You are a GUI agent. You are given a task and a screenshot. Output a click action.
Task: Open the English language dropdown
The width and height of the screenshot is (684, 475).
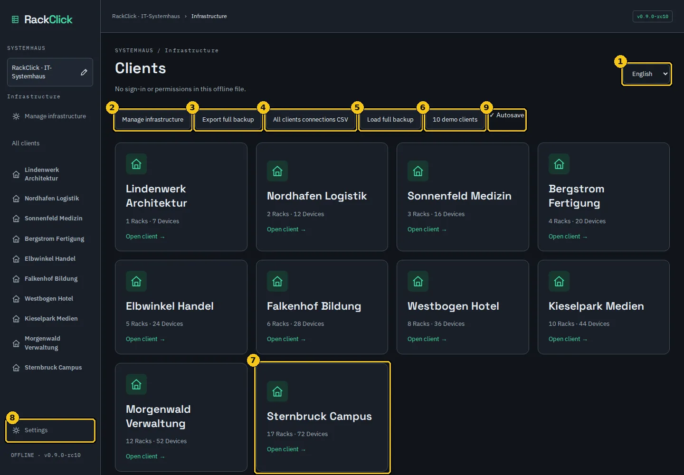[x=647, y=74]
